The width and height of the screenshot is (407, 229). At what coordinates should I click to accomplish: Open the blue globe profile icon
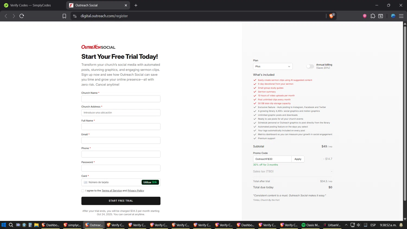(393, 16)
